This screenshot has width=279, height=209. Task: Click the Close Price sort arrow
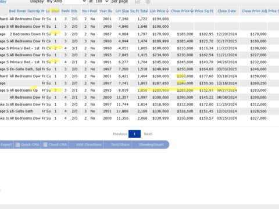[x=192, y=11]
